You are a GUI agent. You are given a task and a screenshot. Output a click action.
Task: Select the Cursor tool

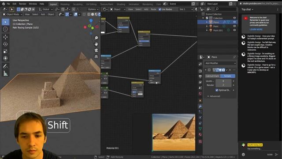coord(5,29)
